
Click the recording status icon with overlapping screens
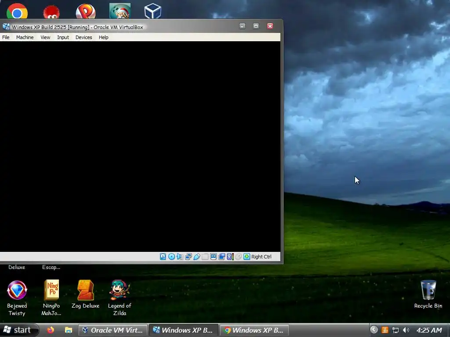pos(221,256)
